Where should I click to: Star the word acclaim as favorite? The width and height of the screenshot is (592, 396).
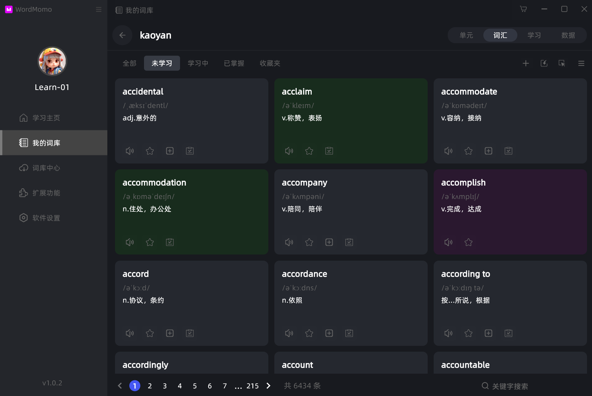tap(309, 151)
